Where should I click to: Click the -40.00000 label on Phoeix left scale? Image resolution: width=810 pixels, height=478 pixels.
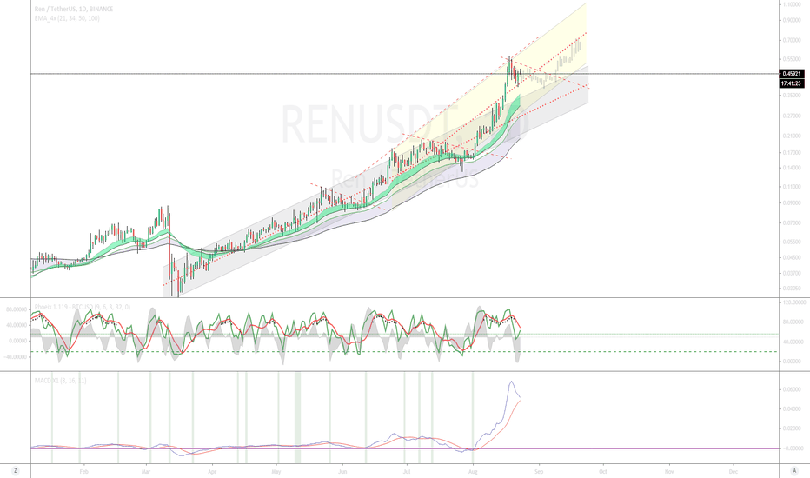17,357
